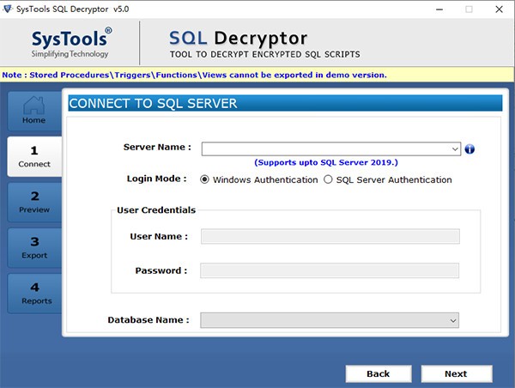Maximize the SQL Decryptor window
515x388 pixels.
tap(469, 9)
